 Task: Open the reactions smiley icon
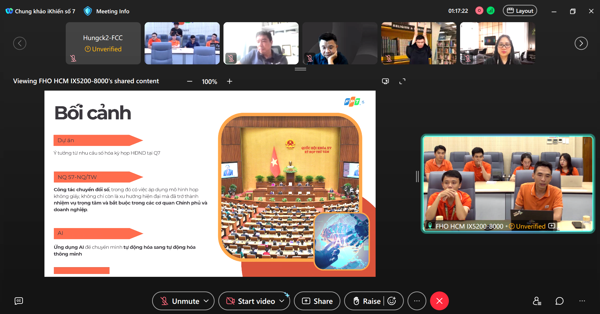(392, 301)
